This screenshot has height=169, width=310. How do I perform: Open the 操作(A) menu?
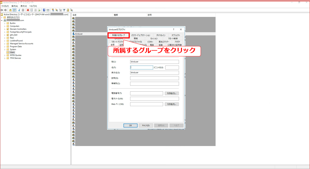15,6
